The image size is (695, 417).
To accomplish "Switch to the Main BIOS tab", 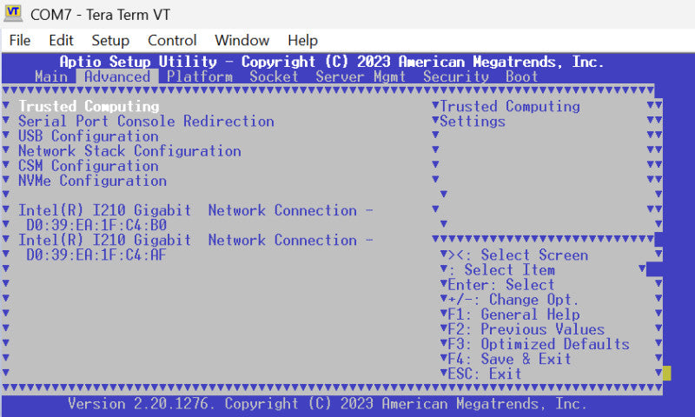I will [51, 76].
